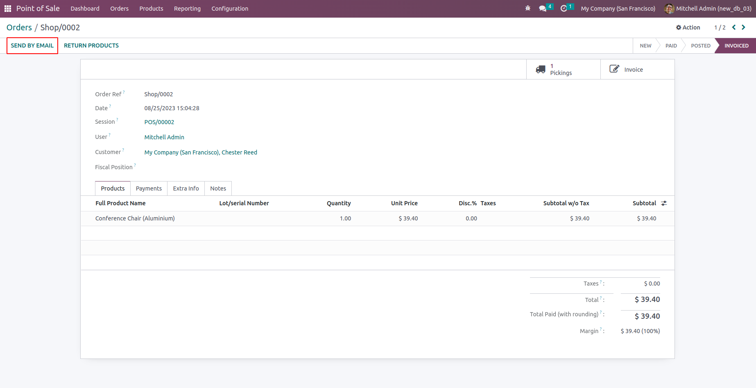Go to the previous record arrow
The width and height of the screenshot is (756, 388).
734,27
